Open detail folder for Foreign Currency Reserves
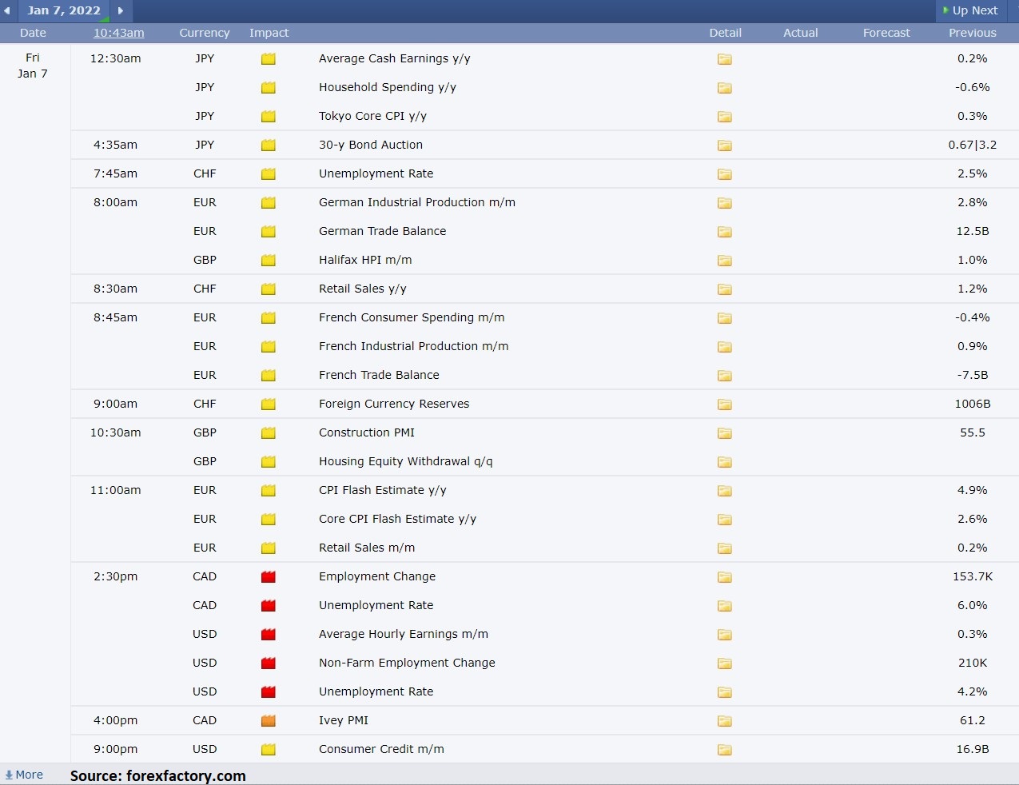Screen dimensions: 1019x785 (725, 404)
